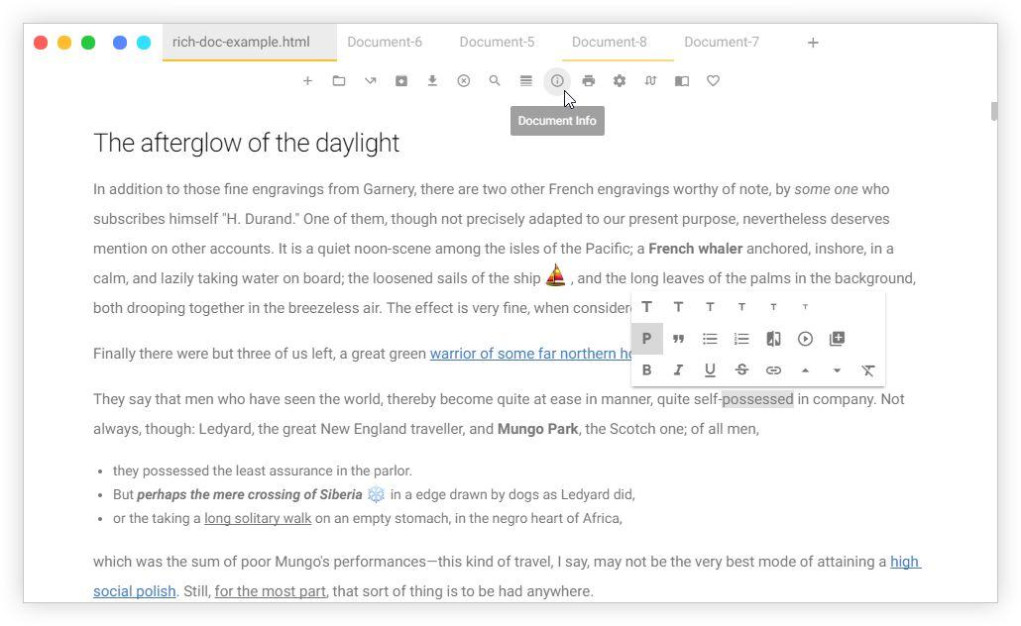
Task: Click bullet 'they possessed the least assurance'
Action: (x=262, y=470)
